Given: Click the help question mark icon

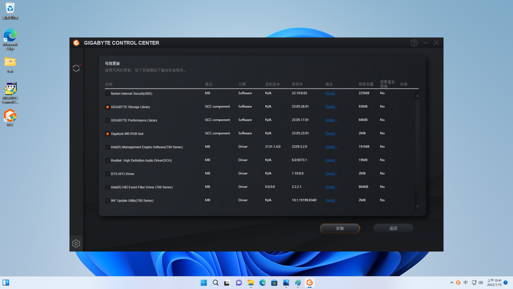Looking at the screenshot, I should click(x=414, y=43).
